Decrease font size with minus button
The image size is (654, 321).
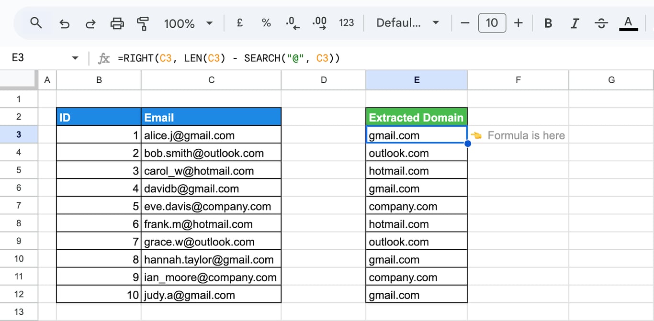[x=465, y=23]
